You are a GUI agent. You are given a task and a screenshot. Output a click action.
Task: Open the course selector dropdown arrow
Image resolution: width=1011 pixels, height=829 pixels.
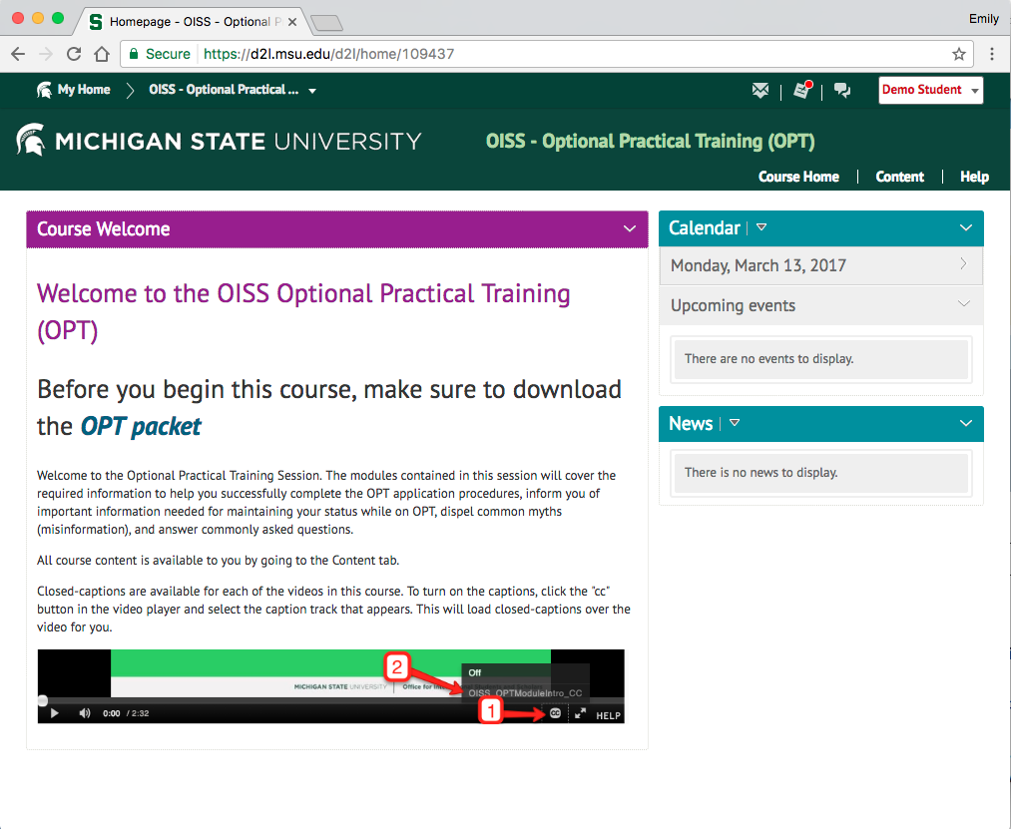coord(312,91)
